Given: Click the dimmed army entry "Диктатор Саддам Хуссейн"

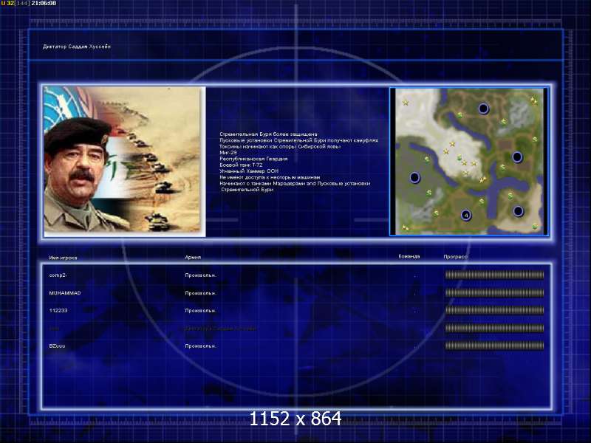Looking at the screenshot, I should pyautogui.click(x=220, y=329).
